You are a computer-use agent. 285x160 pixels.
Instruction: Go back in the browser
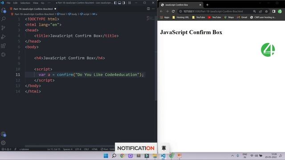tap(161, 11)
